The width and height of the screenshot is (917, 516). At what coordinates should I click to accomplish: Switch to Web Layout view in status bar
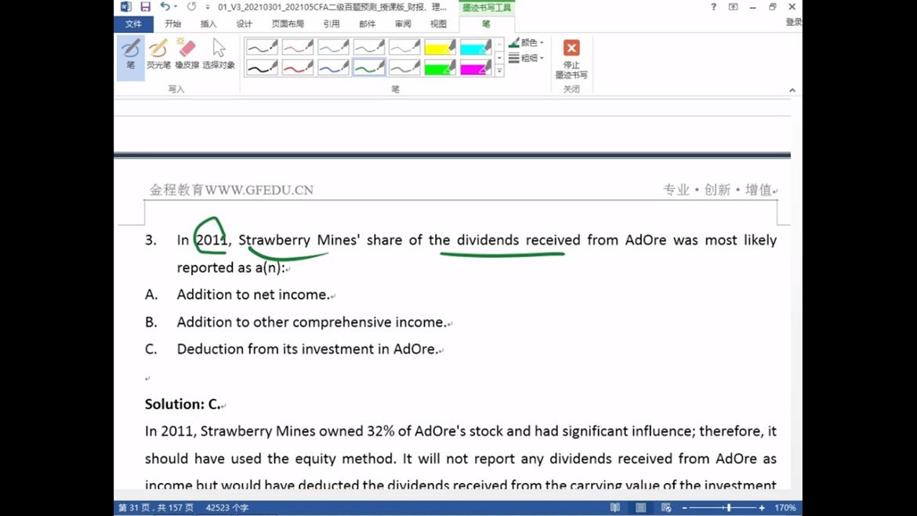tap(666, 508)
